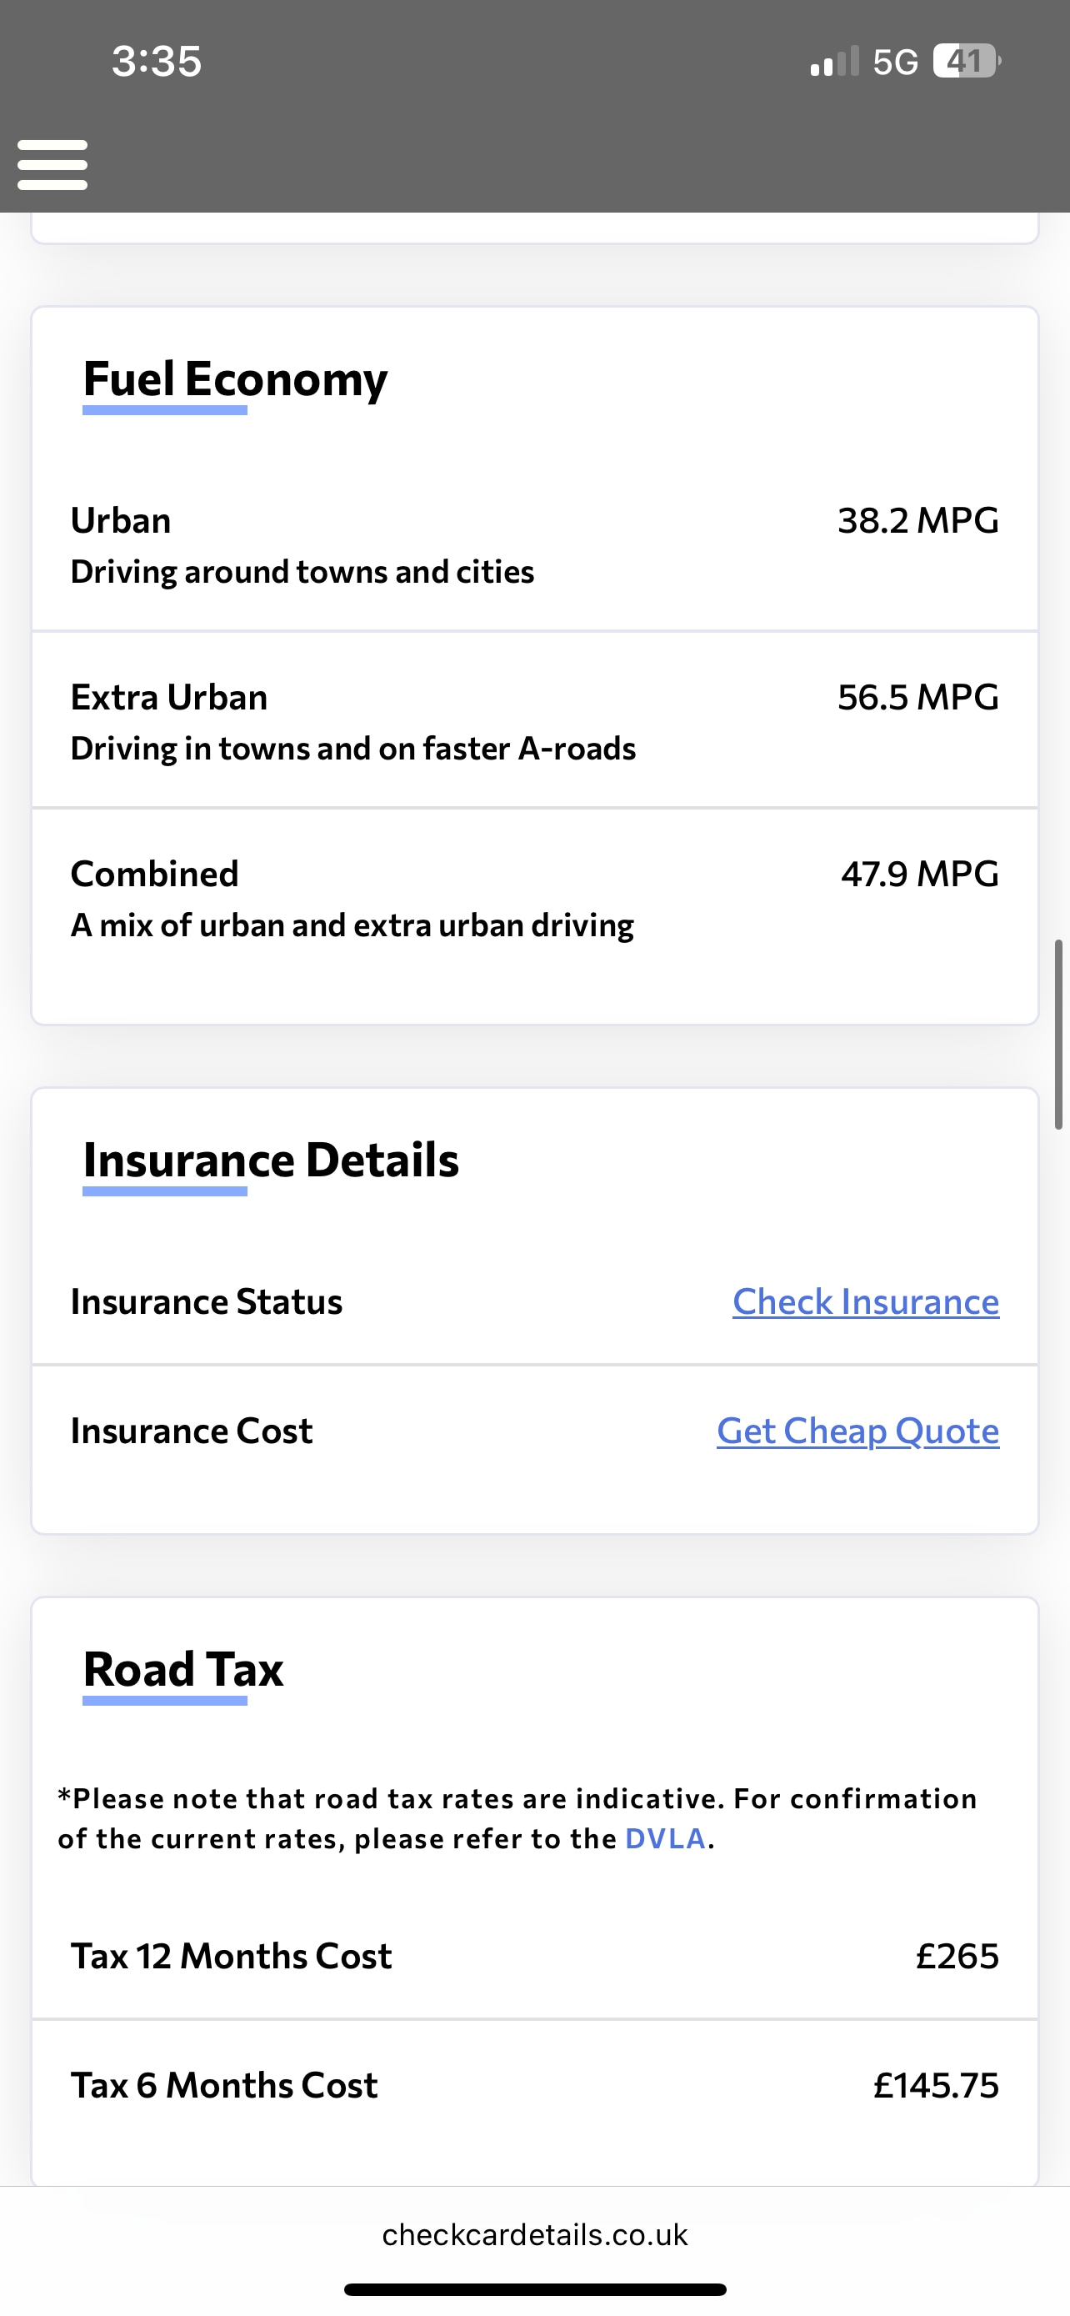Viewport: 1070px width, 2316px height.
Task: Tap the checkcardetails.co.uk address bar
Action: tap(534, 2234)
